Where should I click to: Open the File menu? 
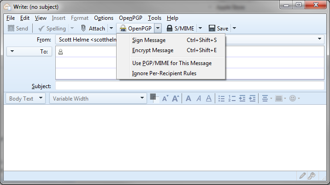tap(11, 18)
